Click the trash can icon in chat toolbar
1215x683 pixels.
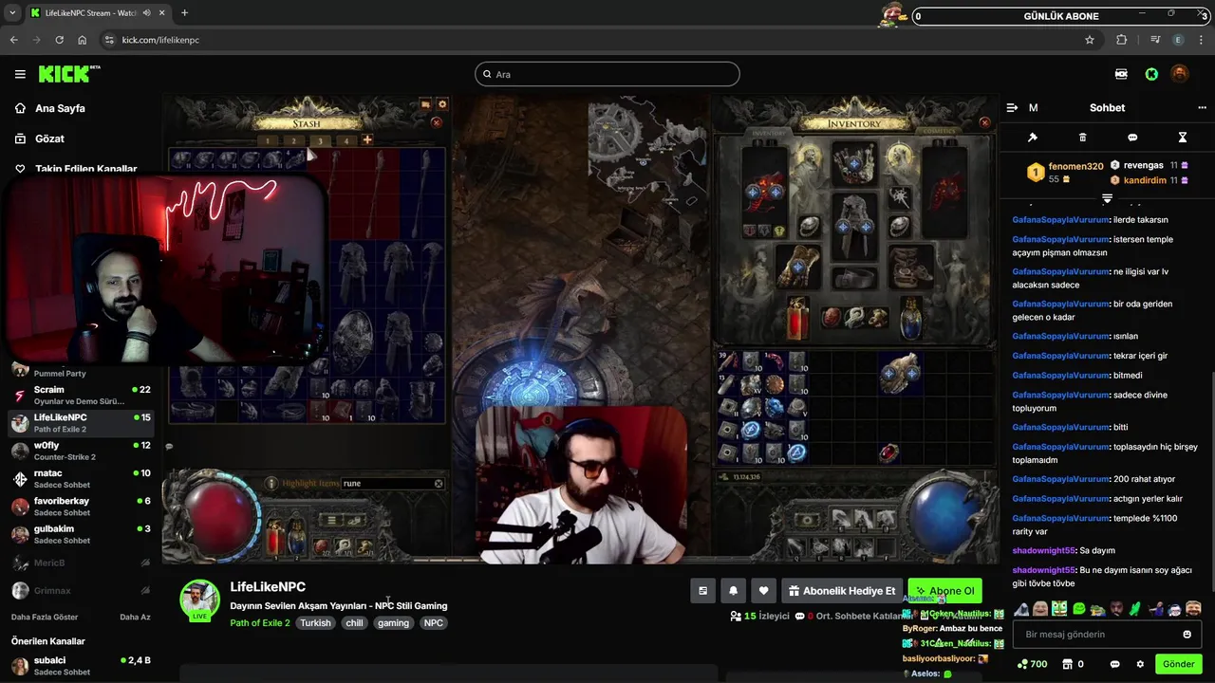coord(1083,138)
